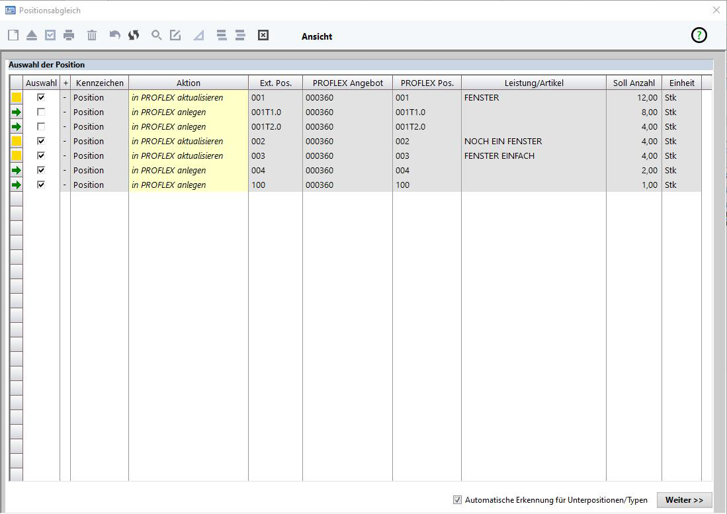Screen dimensions: 727x514
Task: Uncheck Auswahl checkbox for position 001
Action: click(41, 97)
